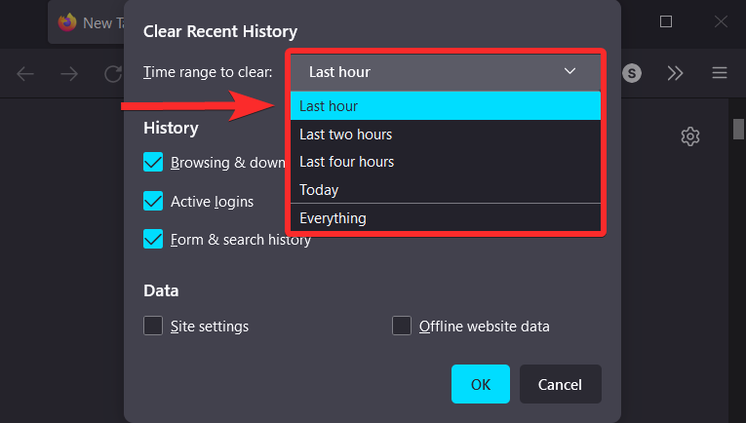The width and height of the screenshot is (746, 423).
Task: Uncheck Browsing & download history checkbox
Action: 153,163
